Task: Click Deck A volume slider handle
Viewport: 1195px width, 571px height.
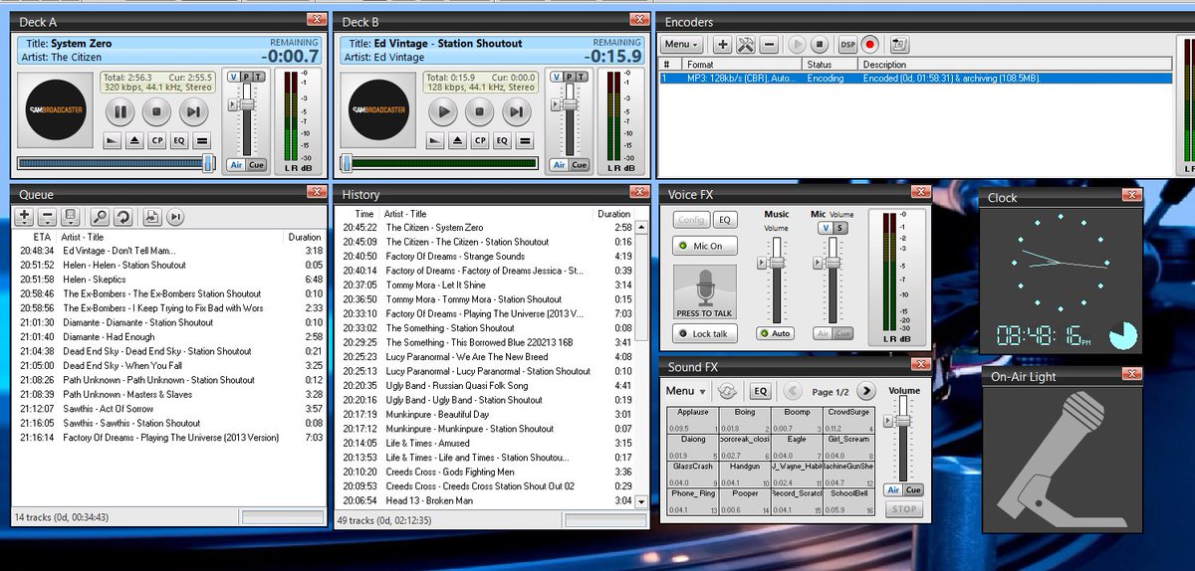Action: [x=245, y=104]
